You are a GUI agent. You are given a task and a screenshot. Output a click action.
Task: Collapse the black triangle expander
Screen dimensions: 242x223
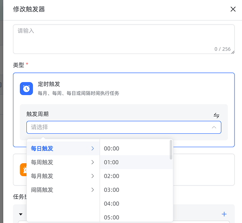click(x=21, y=214)
